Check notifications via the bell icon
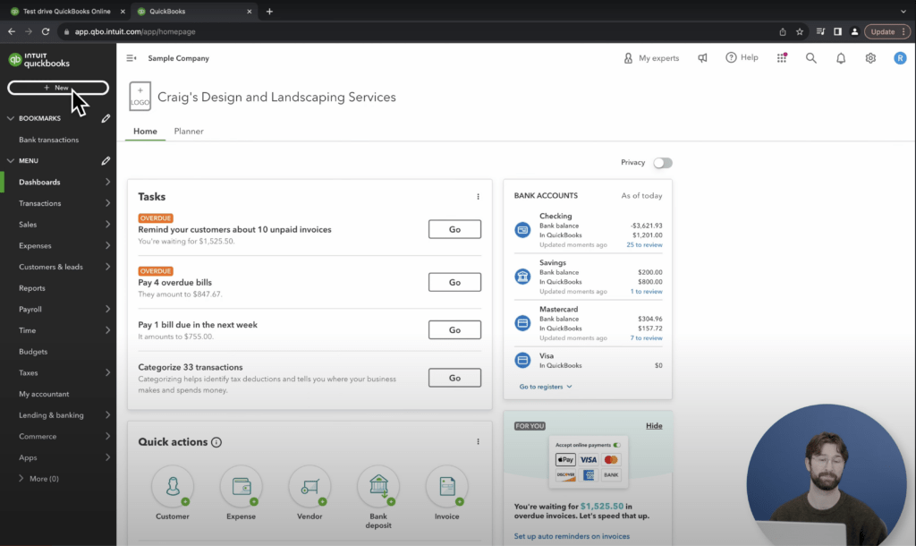The height and width of the screenshot is (546, 916). [840, 57]
